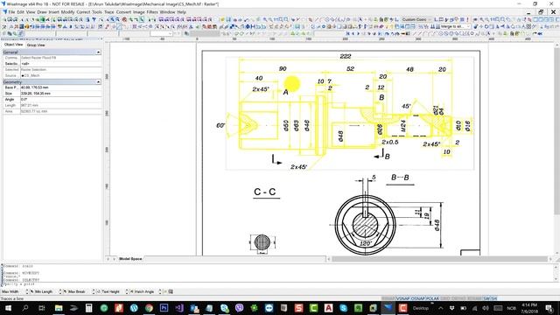
Task: Click the Size value 339.26, 154.35 mm
Action: click(60, 94)
